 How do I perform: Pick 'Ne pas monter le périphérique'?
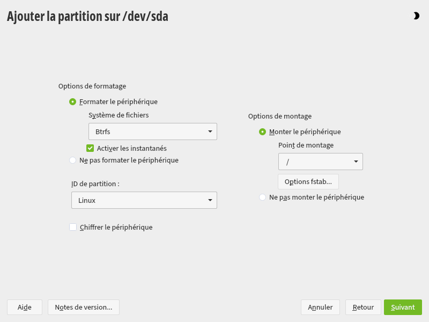[x=262, y=197]
